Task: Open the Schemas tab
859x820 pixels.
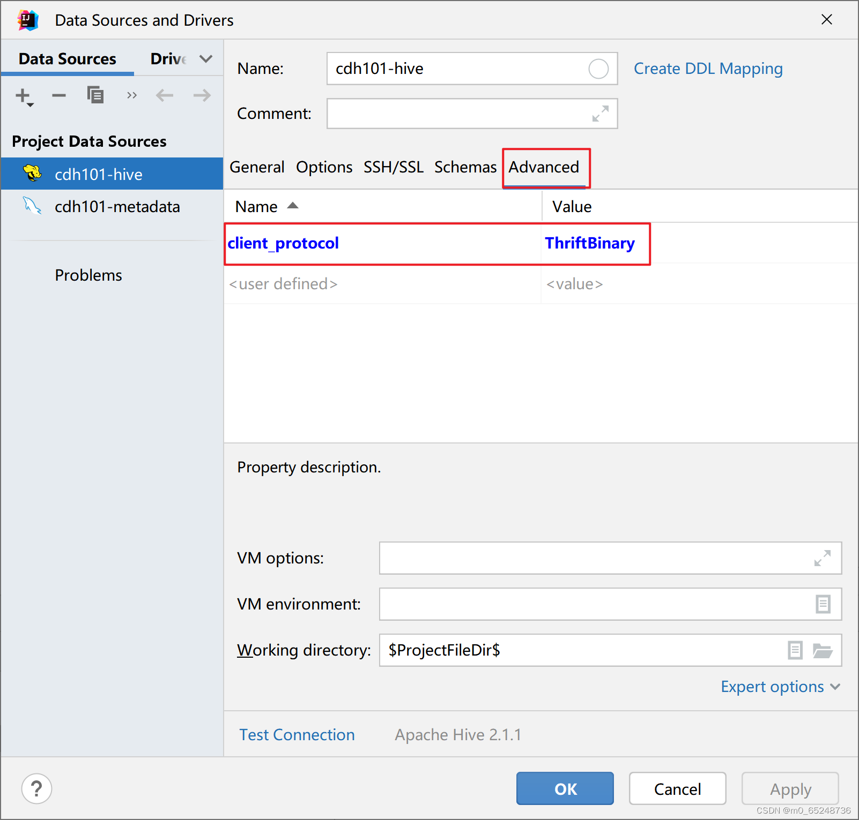Action: point(465,167)
